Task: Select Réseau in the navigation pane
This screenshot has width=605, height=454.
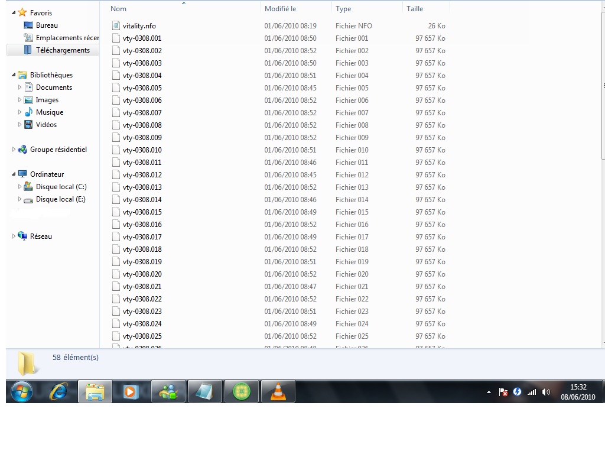Action: pos(41,236)
